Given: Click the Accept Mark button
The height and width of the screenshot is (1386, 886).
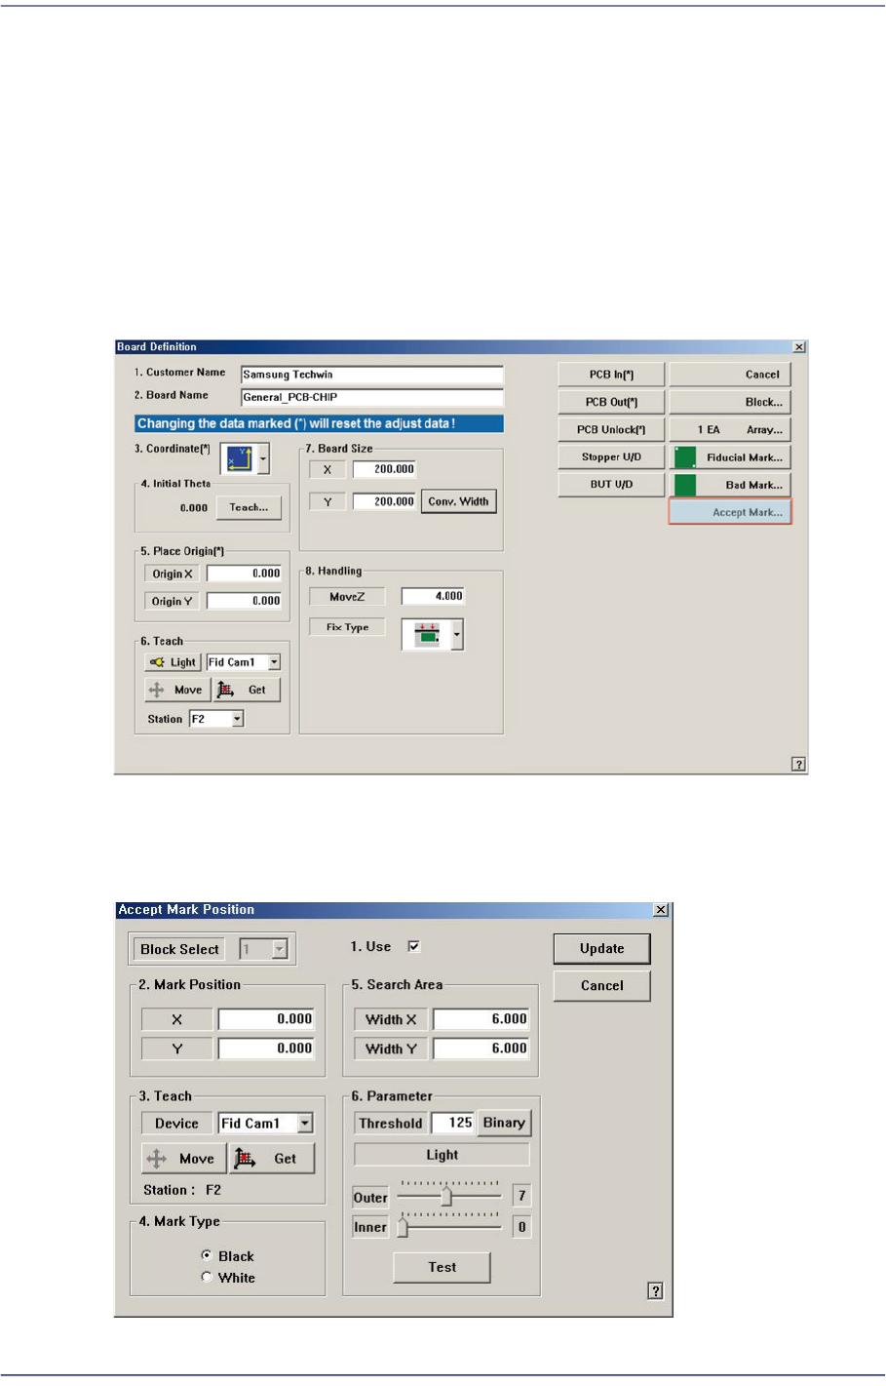Looking at the screenshot, I should [x=730, y=512].
